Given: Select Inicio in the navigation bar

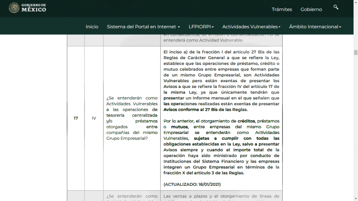Looking at the screenshot, I should (92, 27).
